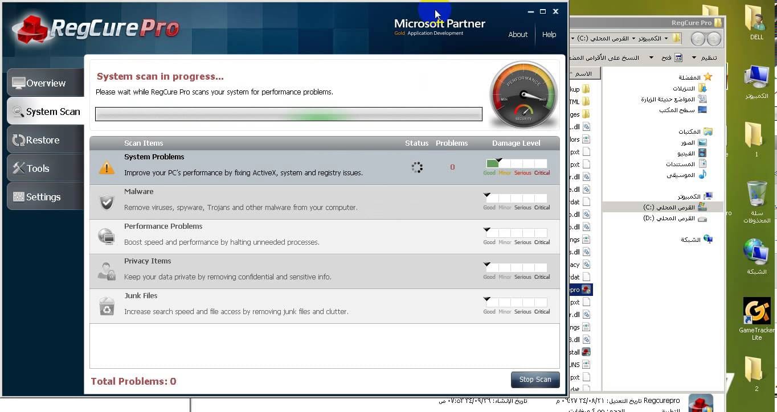777x412 pixels.
Task: Click the Explorer back navigation arrow
Action: (714, 39)
